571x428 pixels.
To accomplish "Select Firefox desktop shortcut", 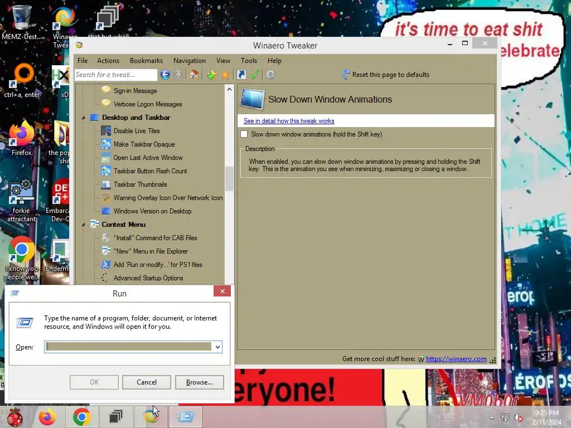I will point(22,138).
